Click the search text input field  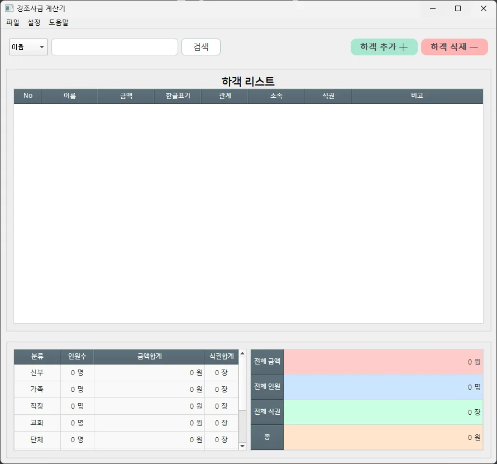tap(114, 47)
